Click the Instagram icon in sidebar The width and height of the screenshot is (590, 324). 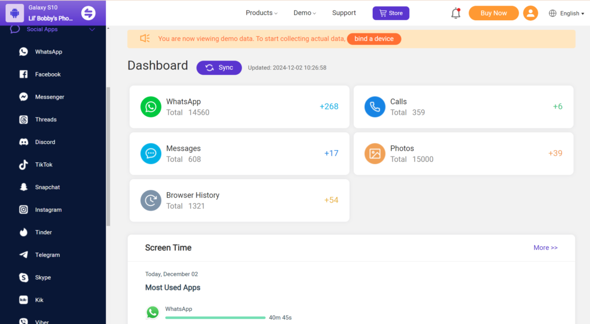pos(23,209)
